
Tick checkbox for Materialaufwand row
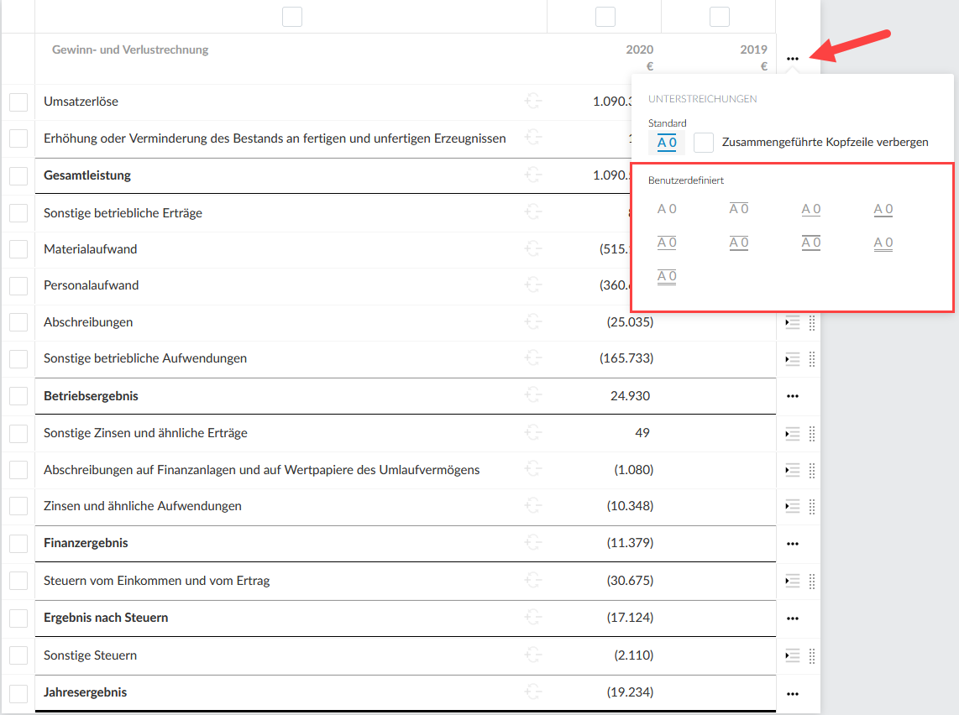[x=18, y=249]
